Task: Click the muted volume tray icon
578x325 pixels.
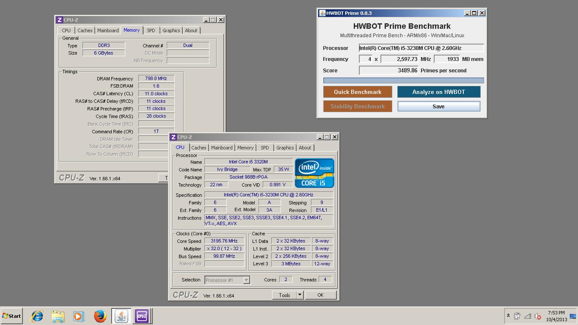Action: tap(538, 316)
